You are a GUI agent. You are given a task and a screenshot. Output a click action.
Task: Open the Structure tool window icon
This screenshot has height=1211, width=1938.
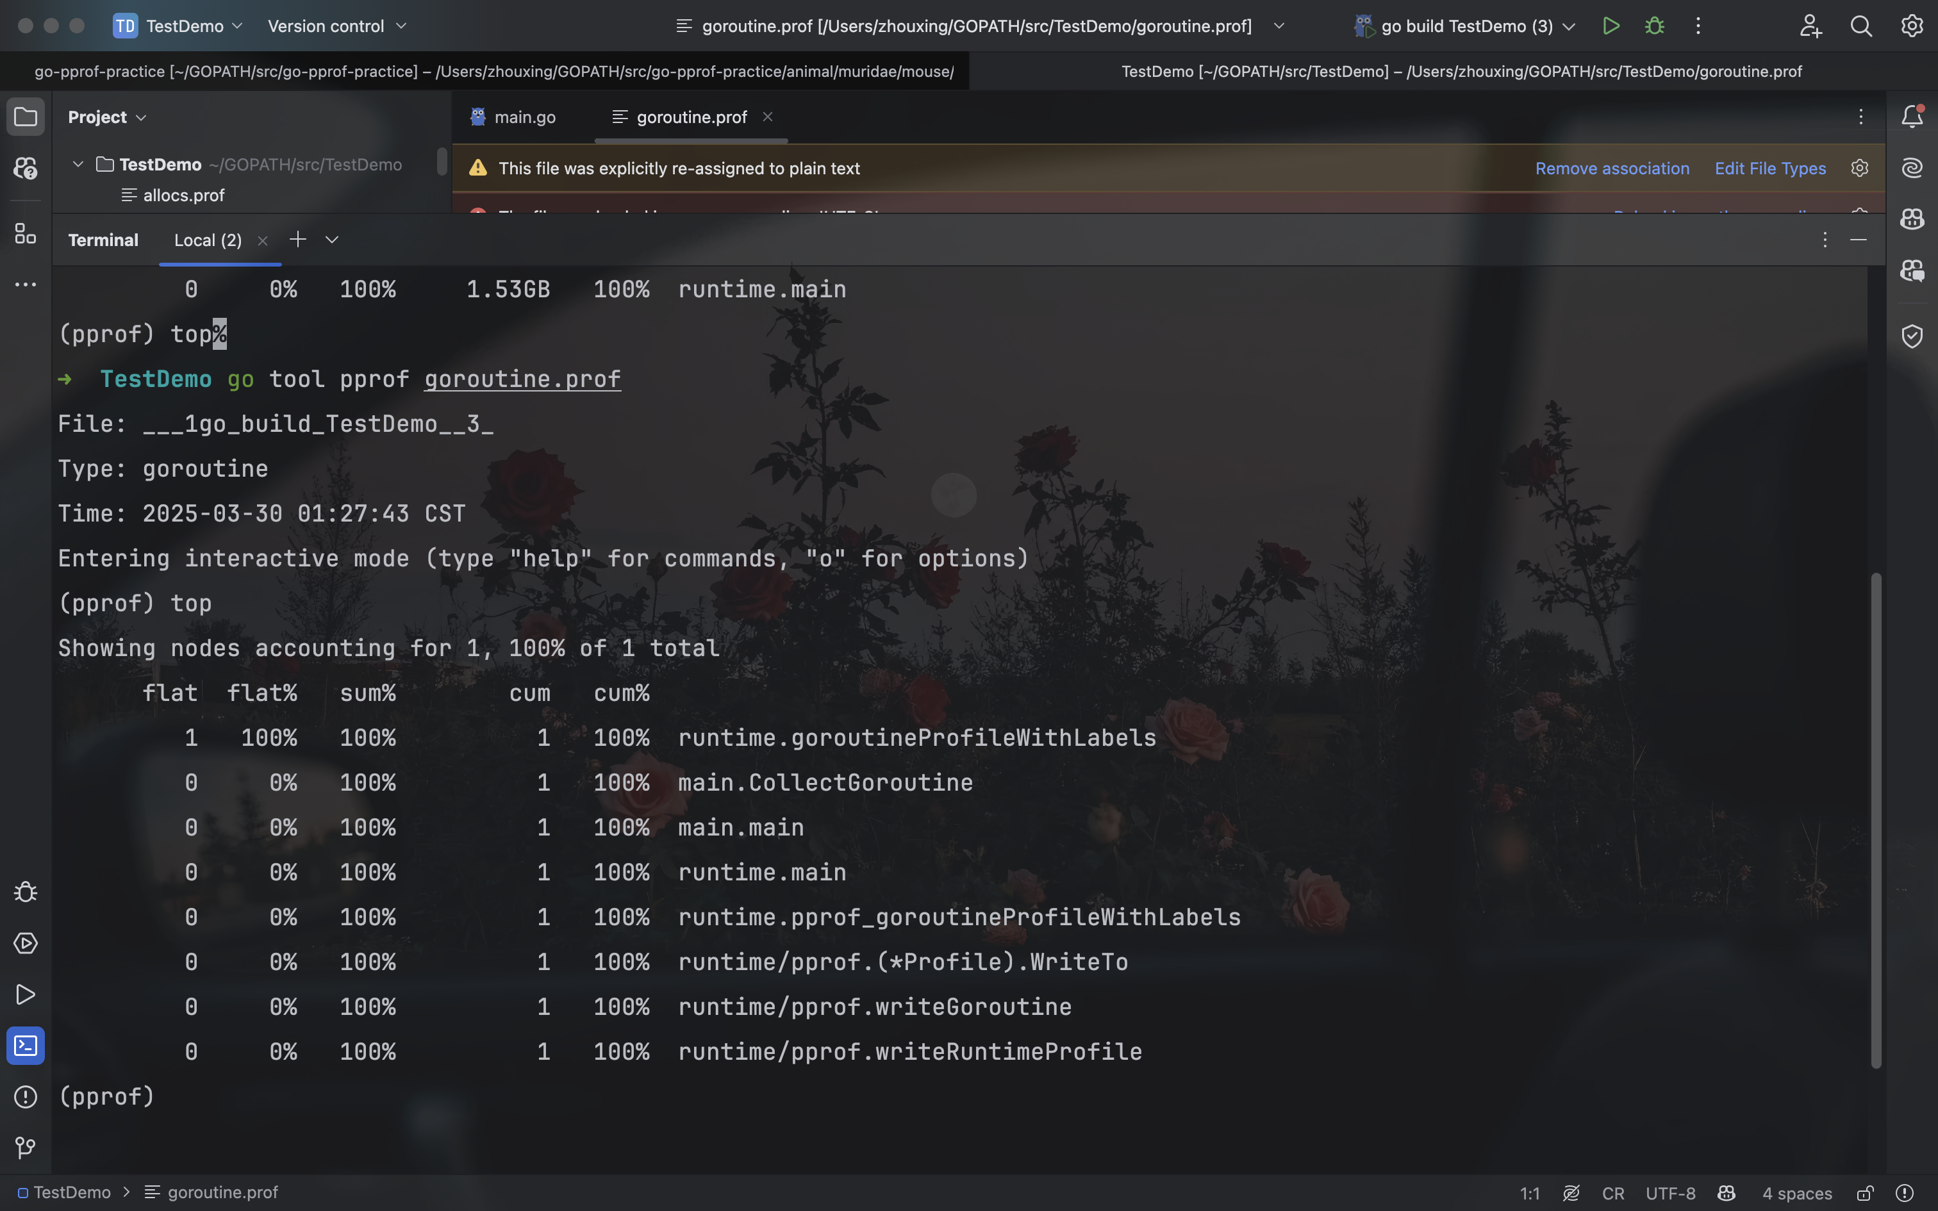[x=26, y=234]
